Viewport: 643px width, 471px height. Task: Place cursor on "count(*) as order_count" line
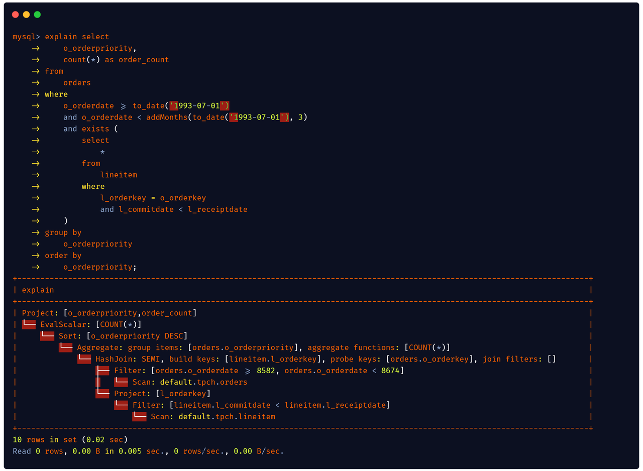116,60
